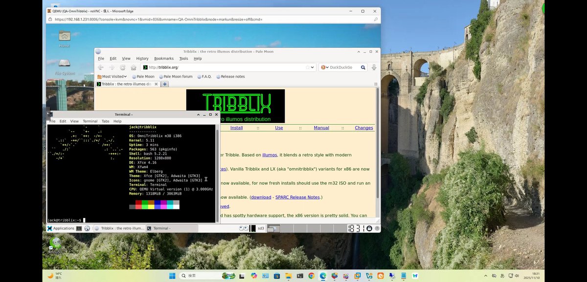Image resolution: width=587 pixels, height=282 pixels.
Task: Open Chrome from Windows taskbar
Action: [311, 276]
